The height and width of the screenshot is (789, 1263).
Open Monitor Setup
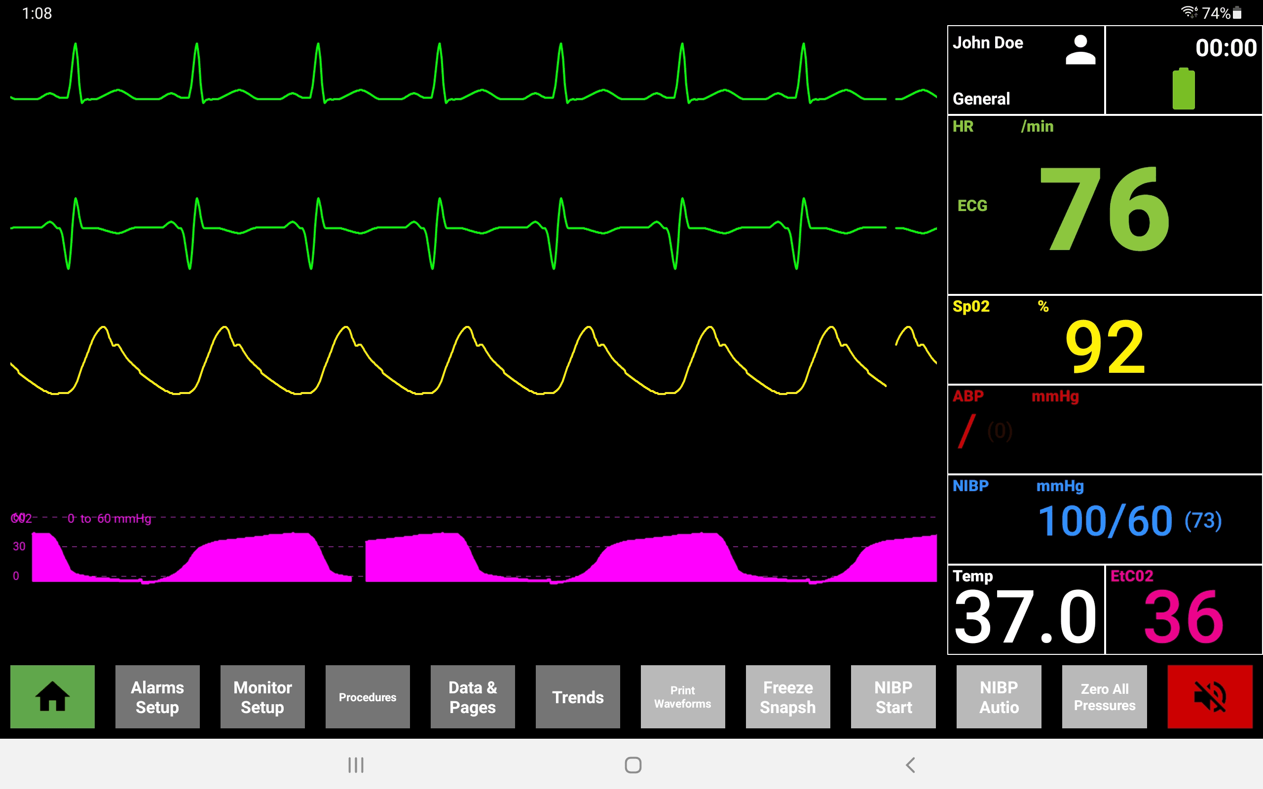coord(262,697)
